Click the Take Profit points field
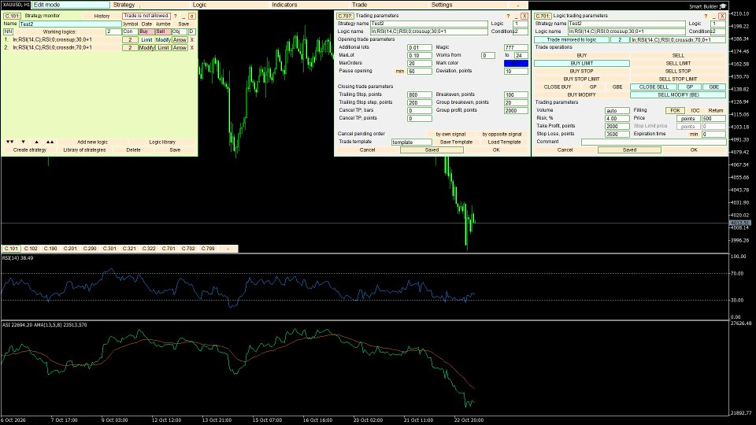The width and height of the screenshot is (756, 425). point(617,126)
